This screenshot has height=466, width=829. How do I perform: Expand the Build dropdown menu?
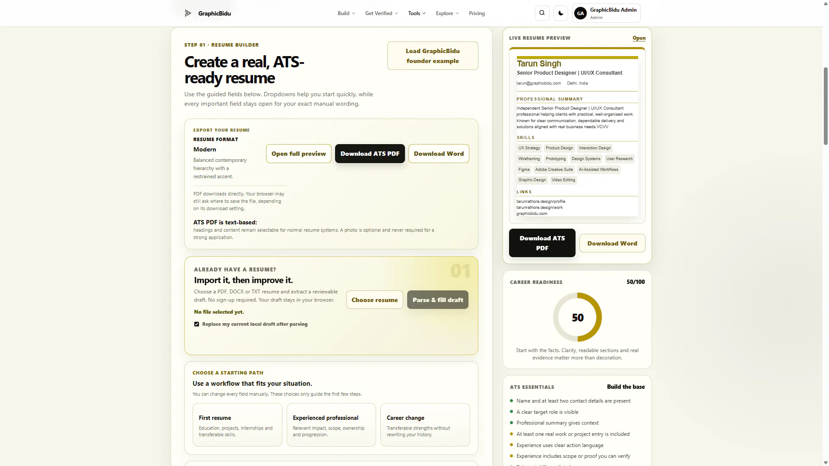(x=346, y=13)
